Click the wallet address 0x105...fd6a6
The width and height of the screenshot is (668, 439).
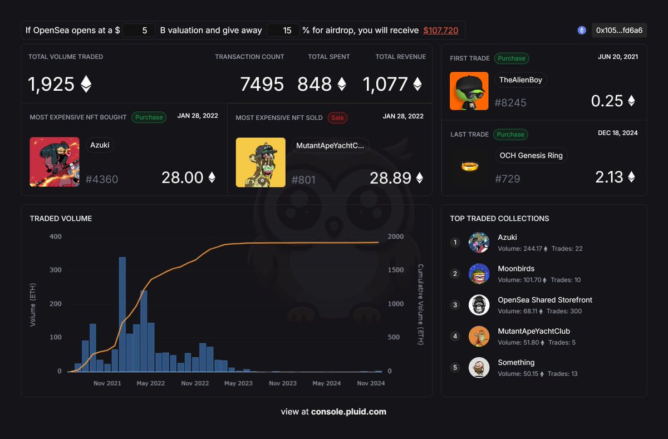coord(619,30)
